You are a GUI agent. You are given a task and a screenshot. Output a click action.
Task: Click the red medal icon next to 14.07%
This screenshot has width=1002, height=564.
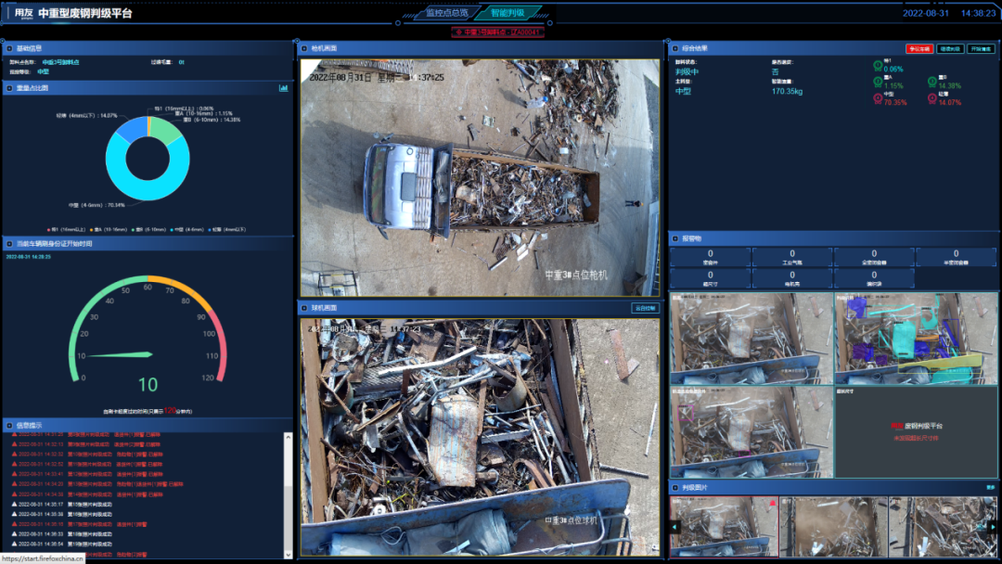[x=932, y=99]
